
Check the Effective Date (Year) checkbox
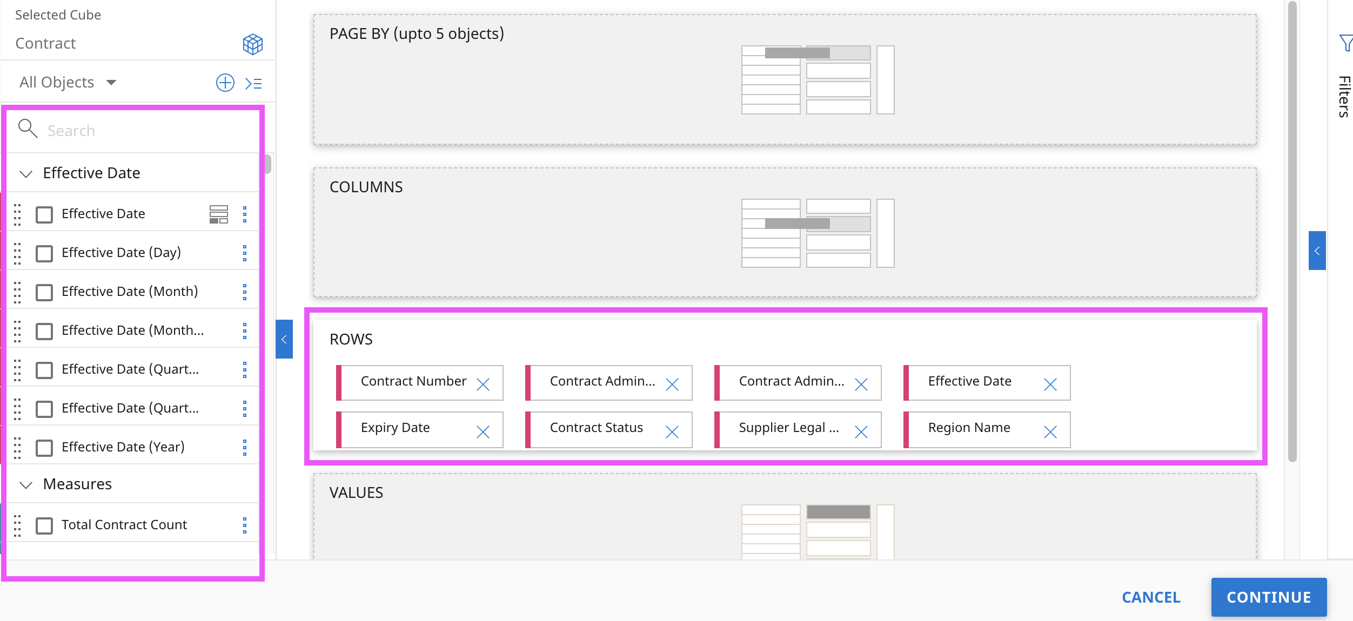click(x=44, y=448)
